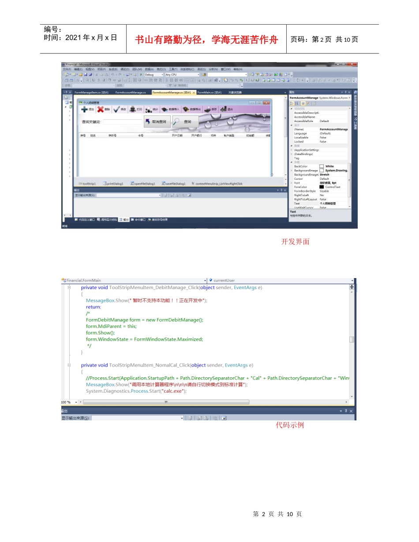
Task: Switch to 对象浏览器 tab
Action: coord(235,93)
